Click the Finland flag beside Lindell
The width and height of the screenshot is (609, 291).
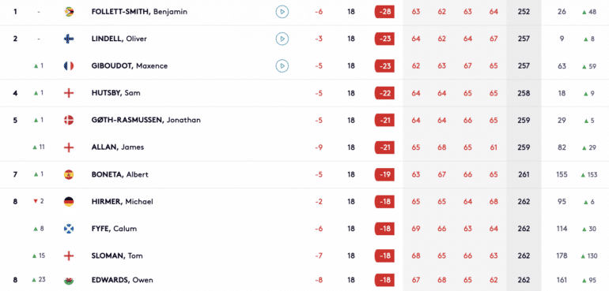pos(69,39)
